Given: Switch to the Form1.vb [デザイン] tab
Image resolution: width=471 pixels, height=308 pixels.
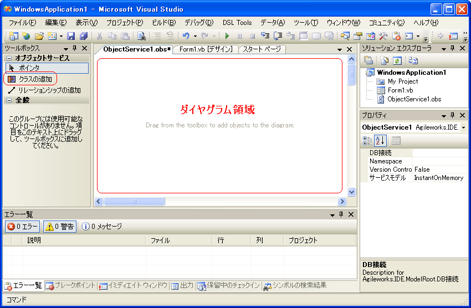Looking at the screenshot, I should tap(206, 49).
